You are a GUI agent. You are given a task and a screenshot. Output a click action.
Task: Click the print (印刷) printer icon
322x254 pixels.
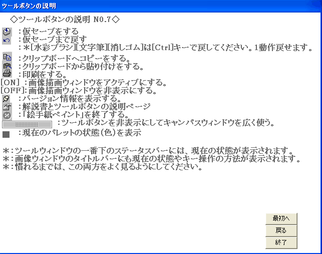(7, 74)
